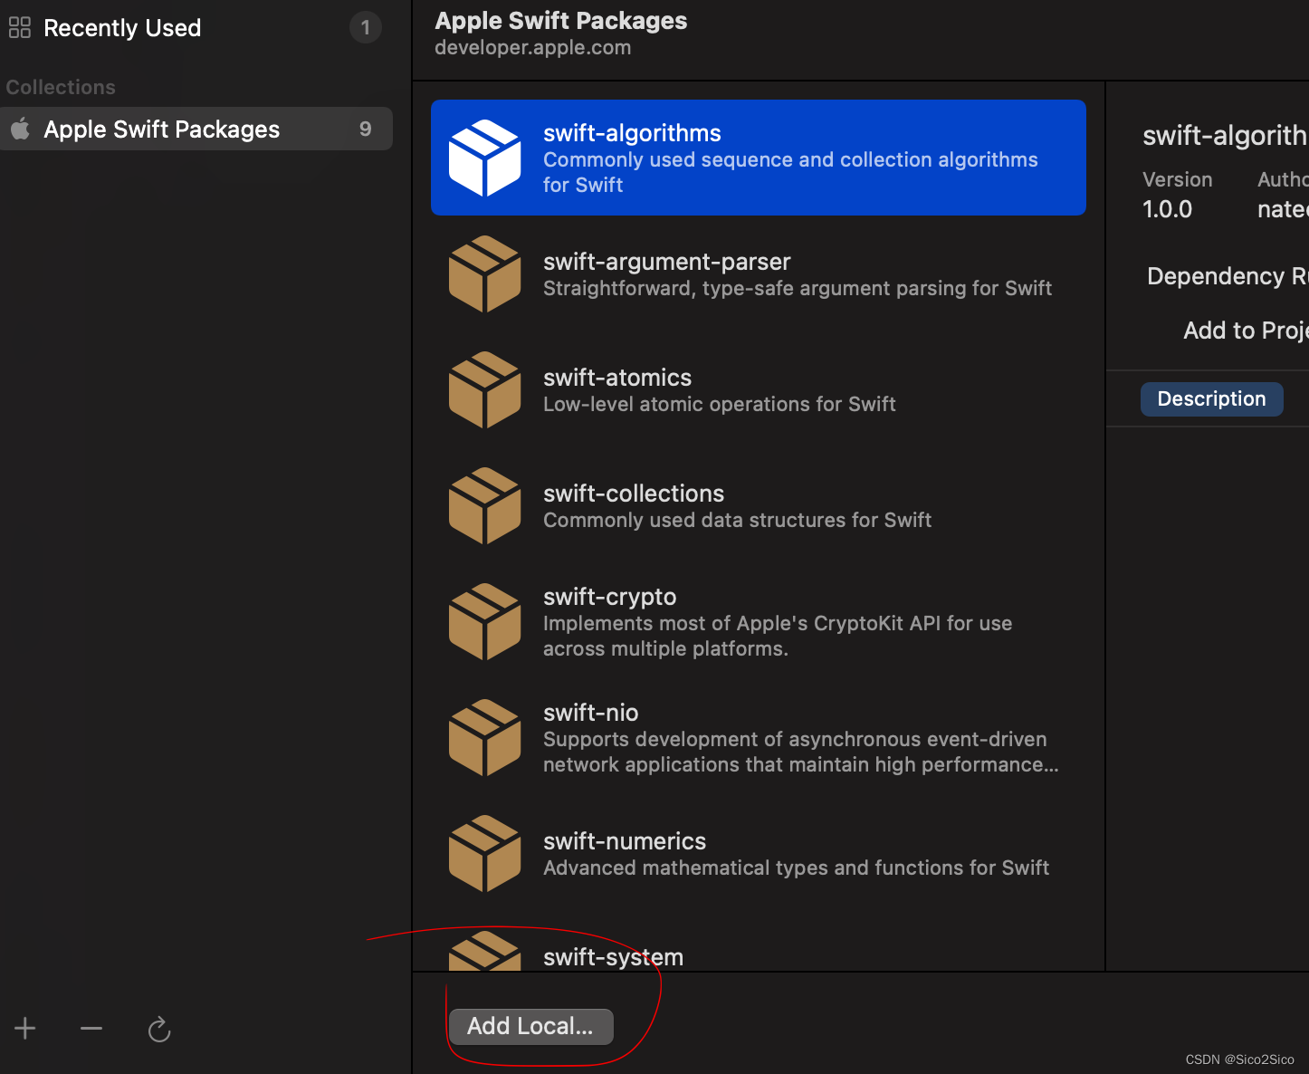Click the swift-system package box icon
This screenshot has width=1309, height=1074.
click(485, 951)
